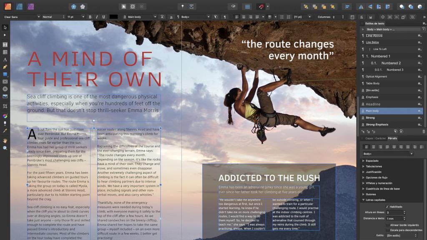Pick the Hand view tool

pyautogui.click(x=5, y=141)
